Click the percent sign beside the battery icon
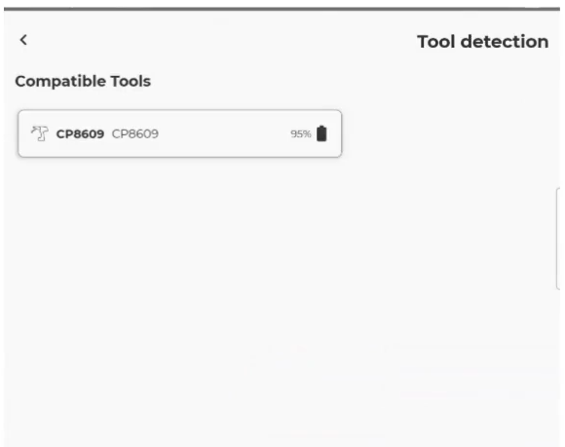 click(x=308, y=134)
